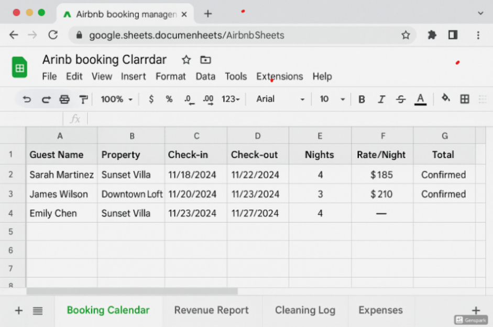Bookmark this page with the address bar star
The width and height of the screenshot is (493, 327).
pyautogui.click(x=406, y=35)
